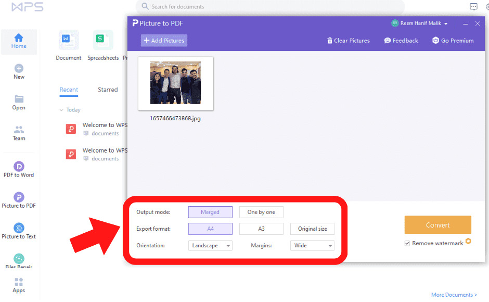The width and height of the screenshot is (489, 302).
Task: Click magnifier icon in search bar
Action: pyautogui.click(x=145, y=6)
